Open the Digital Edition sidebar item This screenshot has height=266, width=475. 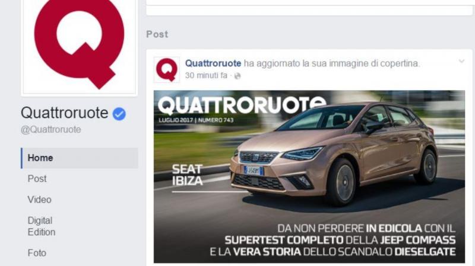(42, 226)
